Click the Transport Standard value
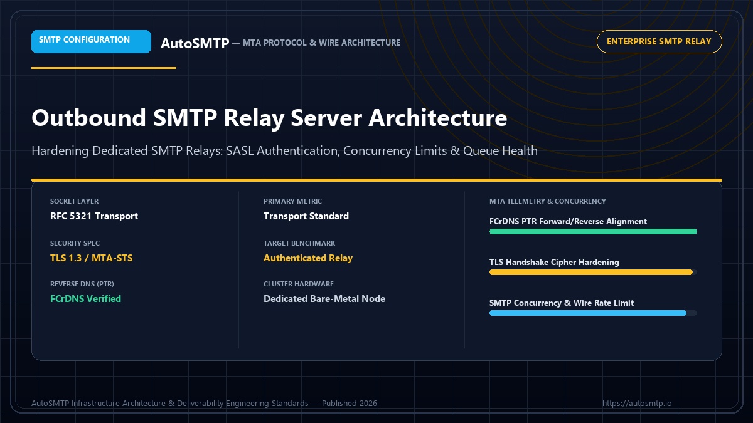 point(306,216)
